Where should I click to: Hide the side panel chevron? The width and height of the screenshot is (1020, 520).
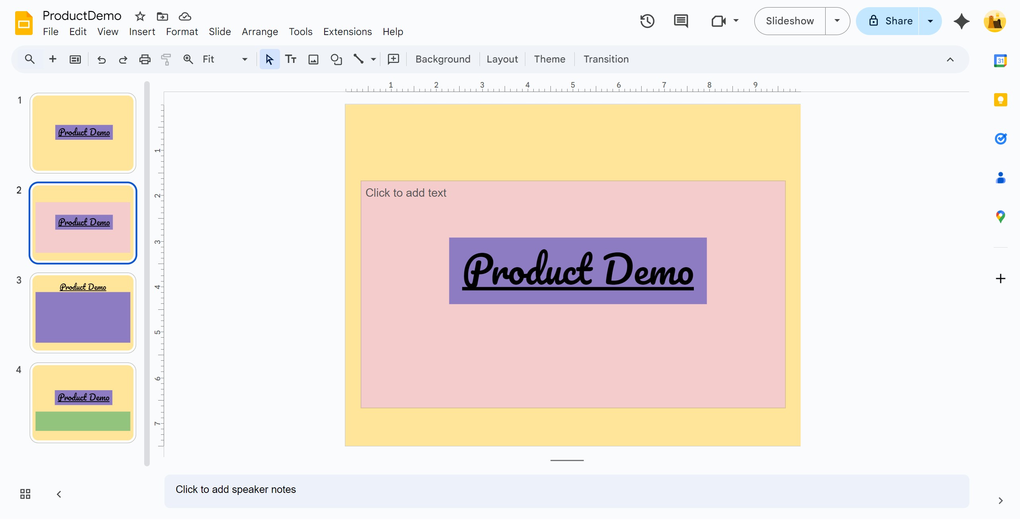pyautogui.click(x=1000, y=500)
